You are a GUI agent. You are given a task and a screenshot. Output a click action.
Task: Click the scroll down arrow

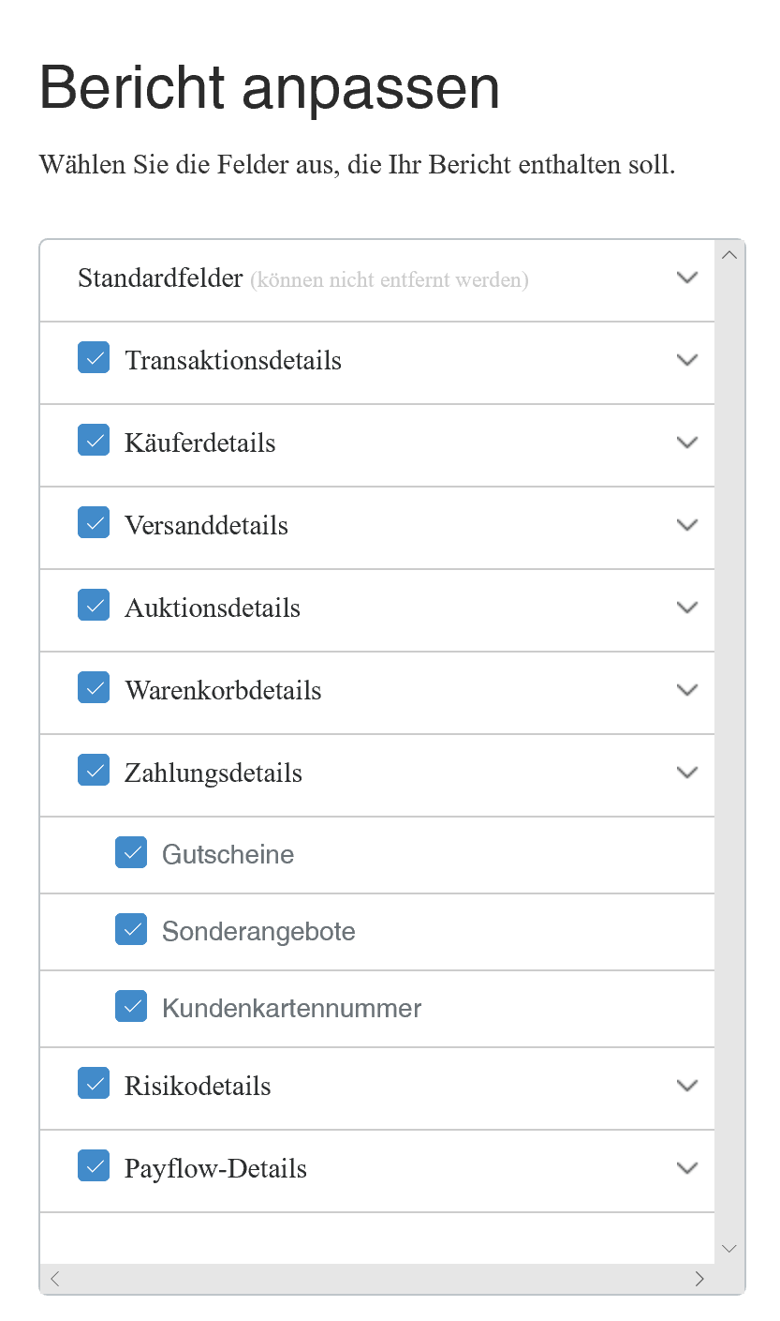[x=730, y=1249]
